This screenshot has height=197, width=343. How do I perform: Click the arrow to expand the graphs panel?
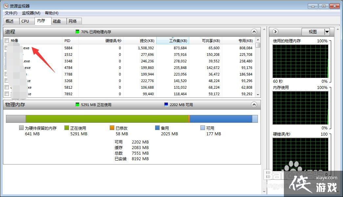pyautogui.click(x=275, y=32)
